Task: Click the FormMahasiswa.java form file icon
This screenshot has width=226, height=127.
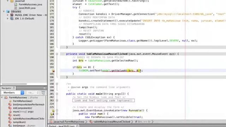Action: coord(16,5)
